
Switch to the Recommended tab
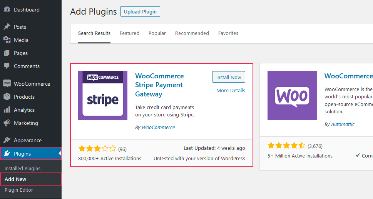(192, 33)
